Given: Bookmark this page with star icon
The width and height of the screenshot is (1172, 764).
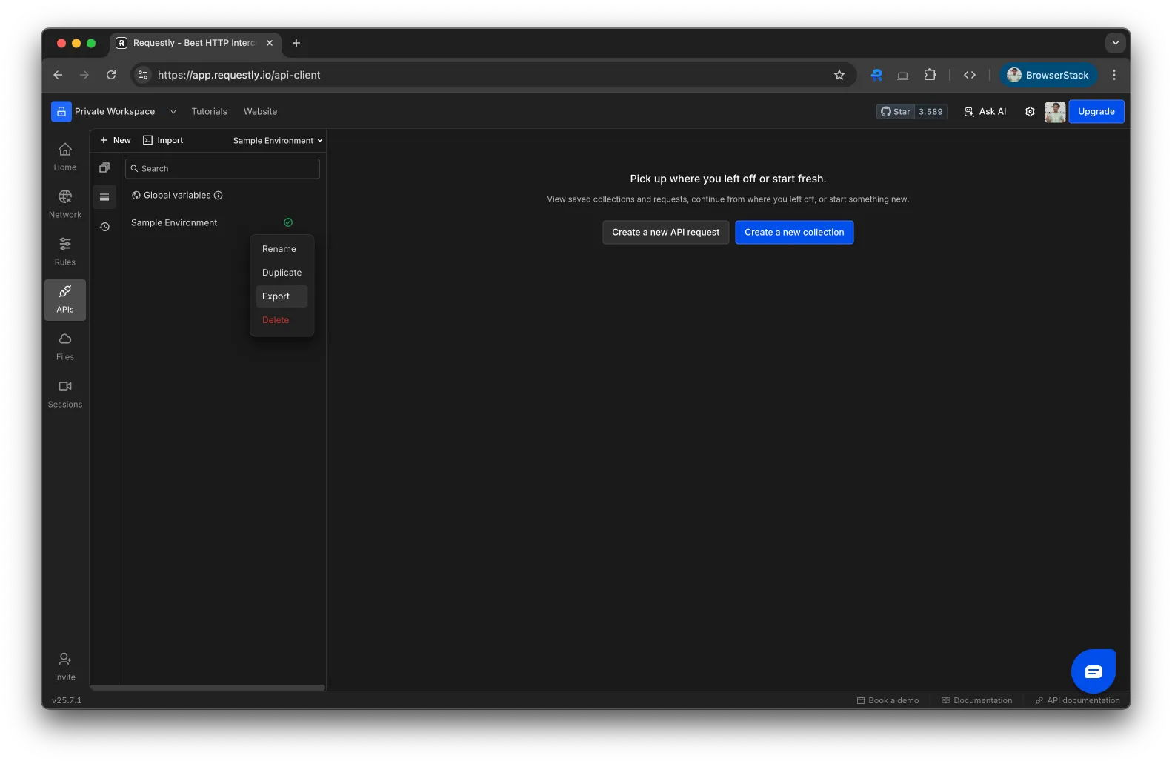Looking at the screenshot, I should (839, 75).
